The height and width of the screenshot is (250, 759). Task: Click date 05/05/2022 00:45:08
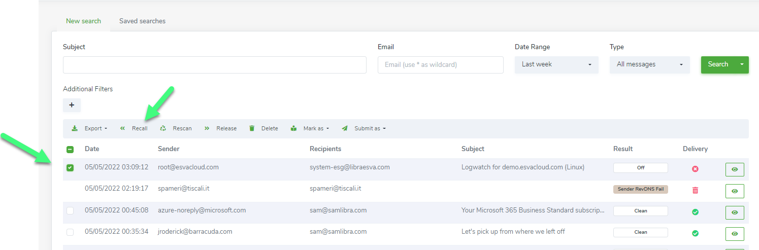tap(116, 210)
